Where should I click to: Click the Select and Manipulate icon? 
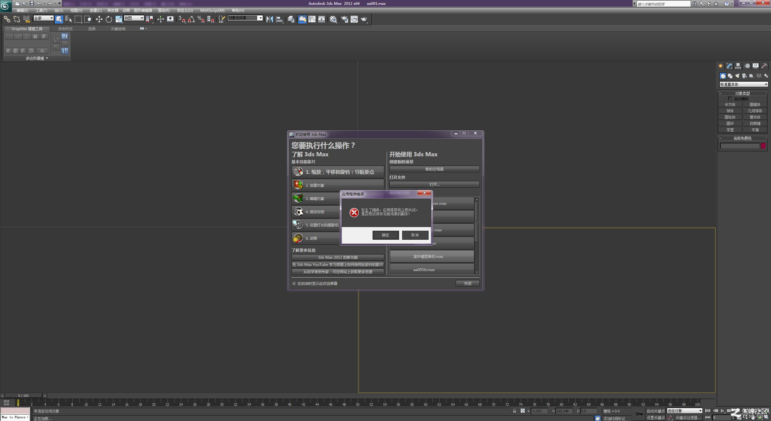161,19
